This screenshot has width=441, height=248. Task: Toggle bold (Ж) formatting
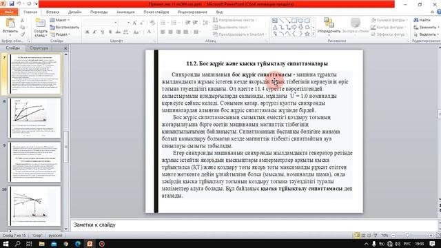pyautogui.click(x=88, y=32)
